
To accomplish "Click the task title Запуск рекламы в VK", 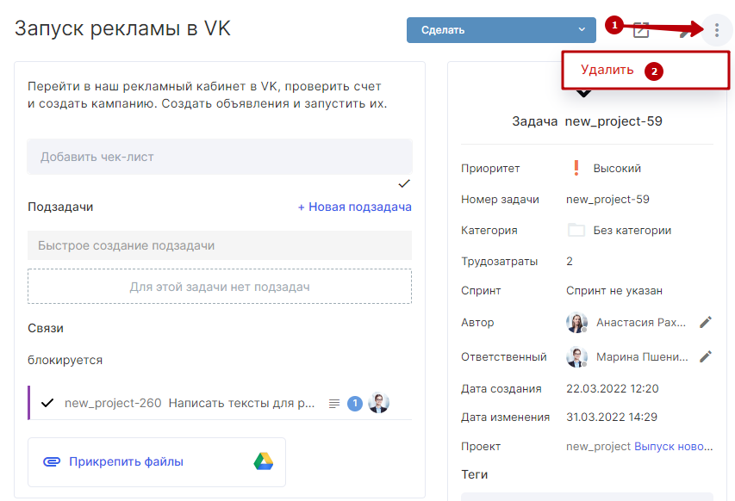I will coord(122,28).
